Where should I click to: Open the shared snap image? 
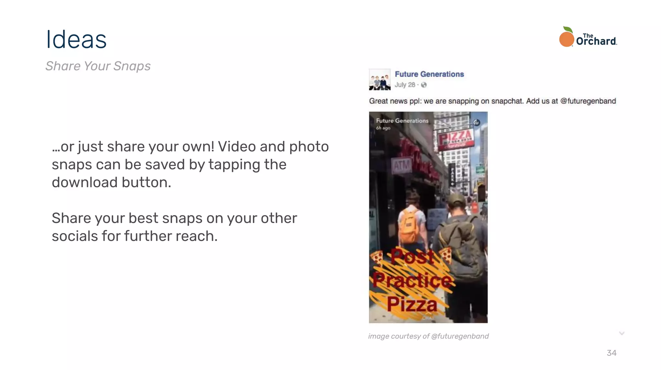pyautogui.click(x=428, y=217)
